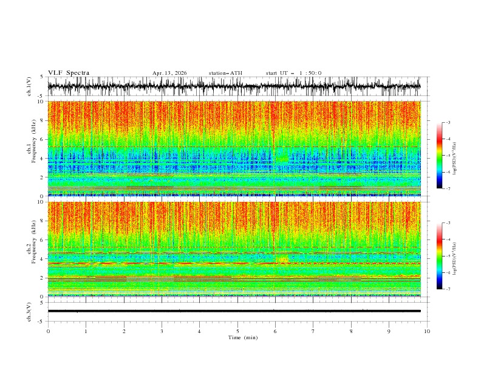The width and height of the screenshot is (481, 372).
Task: Click the time axis tick label '10'
Action: pos(427,331)
